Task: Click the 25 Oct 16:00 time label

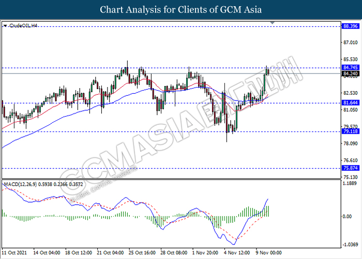Action: point(142,253)
